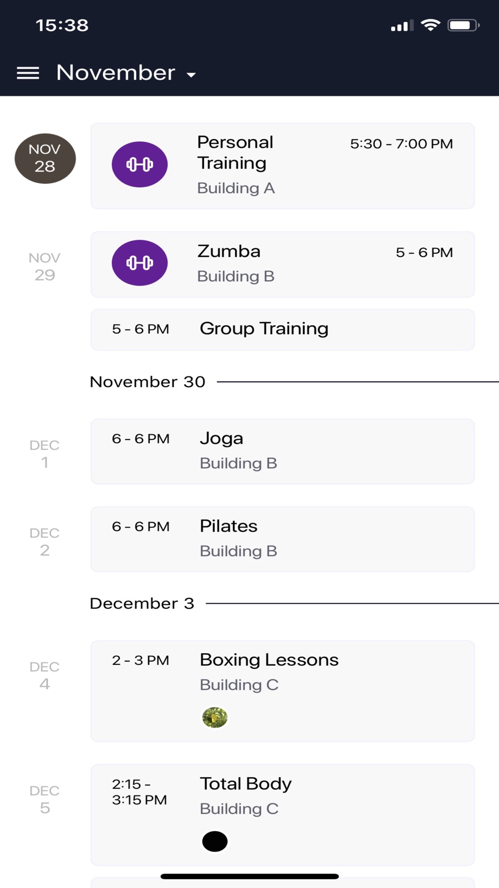
Task: Open the Personal Training event card
Action: pyautogui.click(x=282, y=166)
